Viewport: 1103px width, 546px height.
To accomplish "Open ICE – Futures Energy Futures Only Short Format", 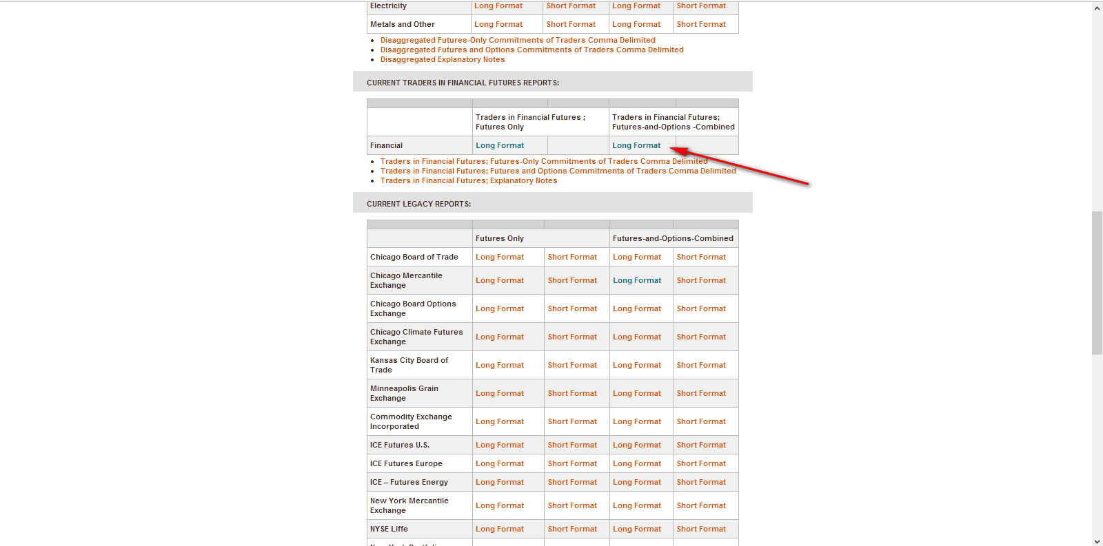I will click(572, 482).
